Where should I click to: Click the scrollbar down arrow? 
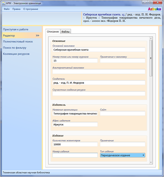(x=151, y=162)
